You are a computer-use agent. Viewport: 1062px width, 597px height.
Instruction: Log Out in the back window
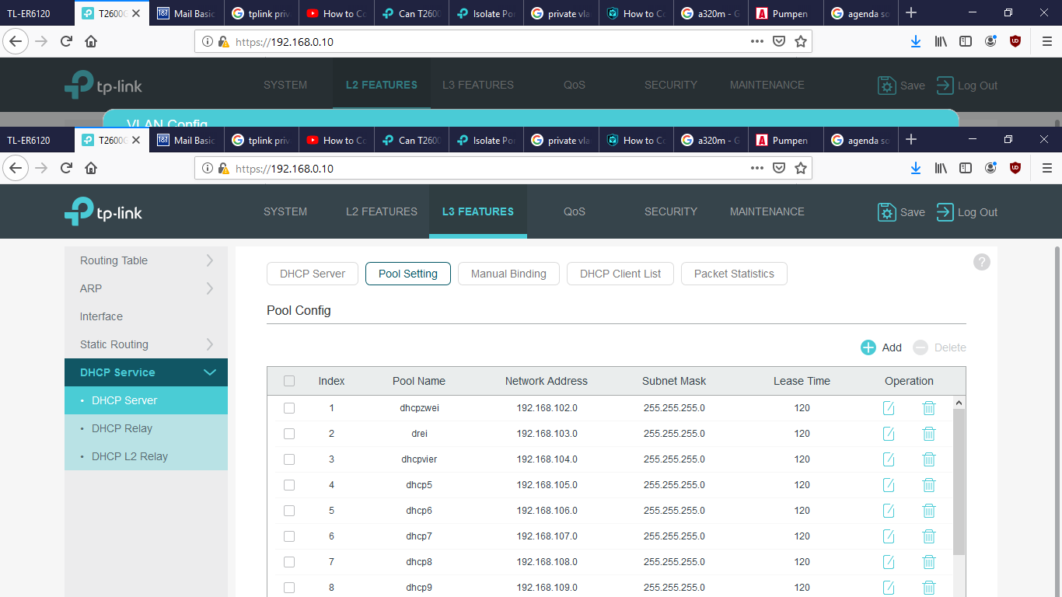[x=966, y=86]
